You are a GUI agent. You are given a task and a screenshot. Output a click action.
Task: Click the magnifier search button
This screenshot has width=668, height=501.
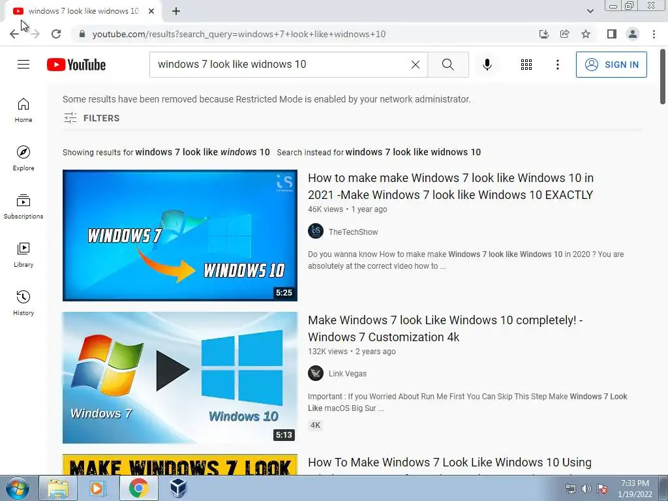point(448,65)
